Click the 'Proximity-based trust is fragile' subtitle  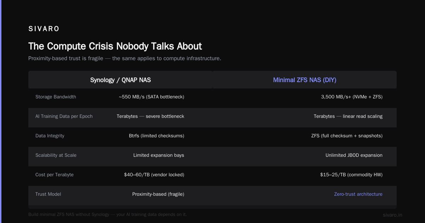tap(125, 58)
